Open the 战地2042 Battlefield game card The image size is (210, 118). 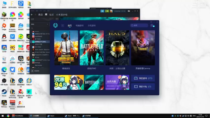92,48
